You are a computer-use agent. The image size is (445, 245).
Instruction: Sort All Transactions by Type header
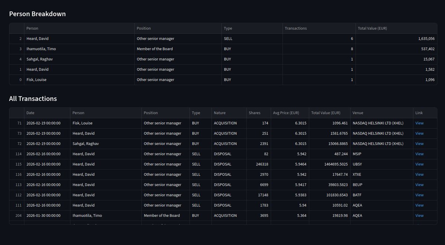pyautogui.click(x=201, y=113)
